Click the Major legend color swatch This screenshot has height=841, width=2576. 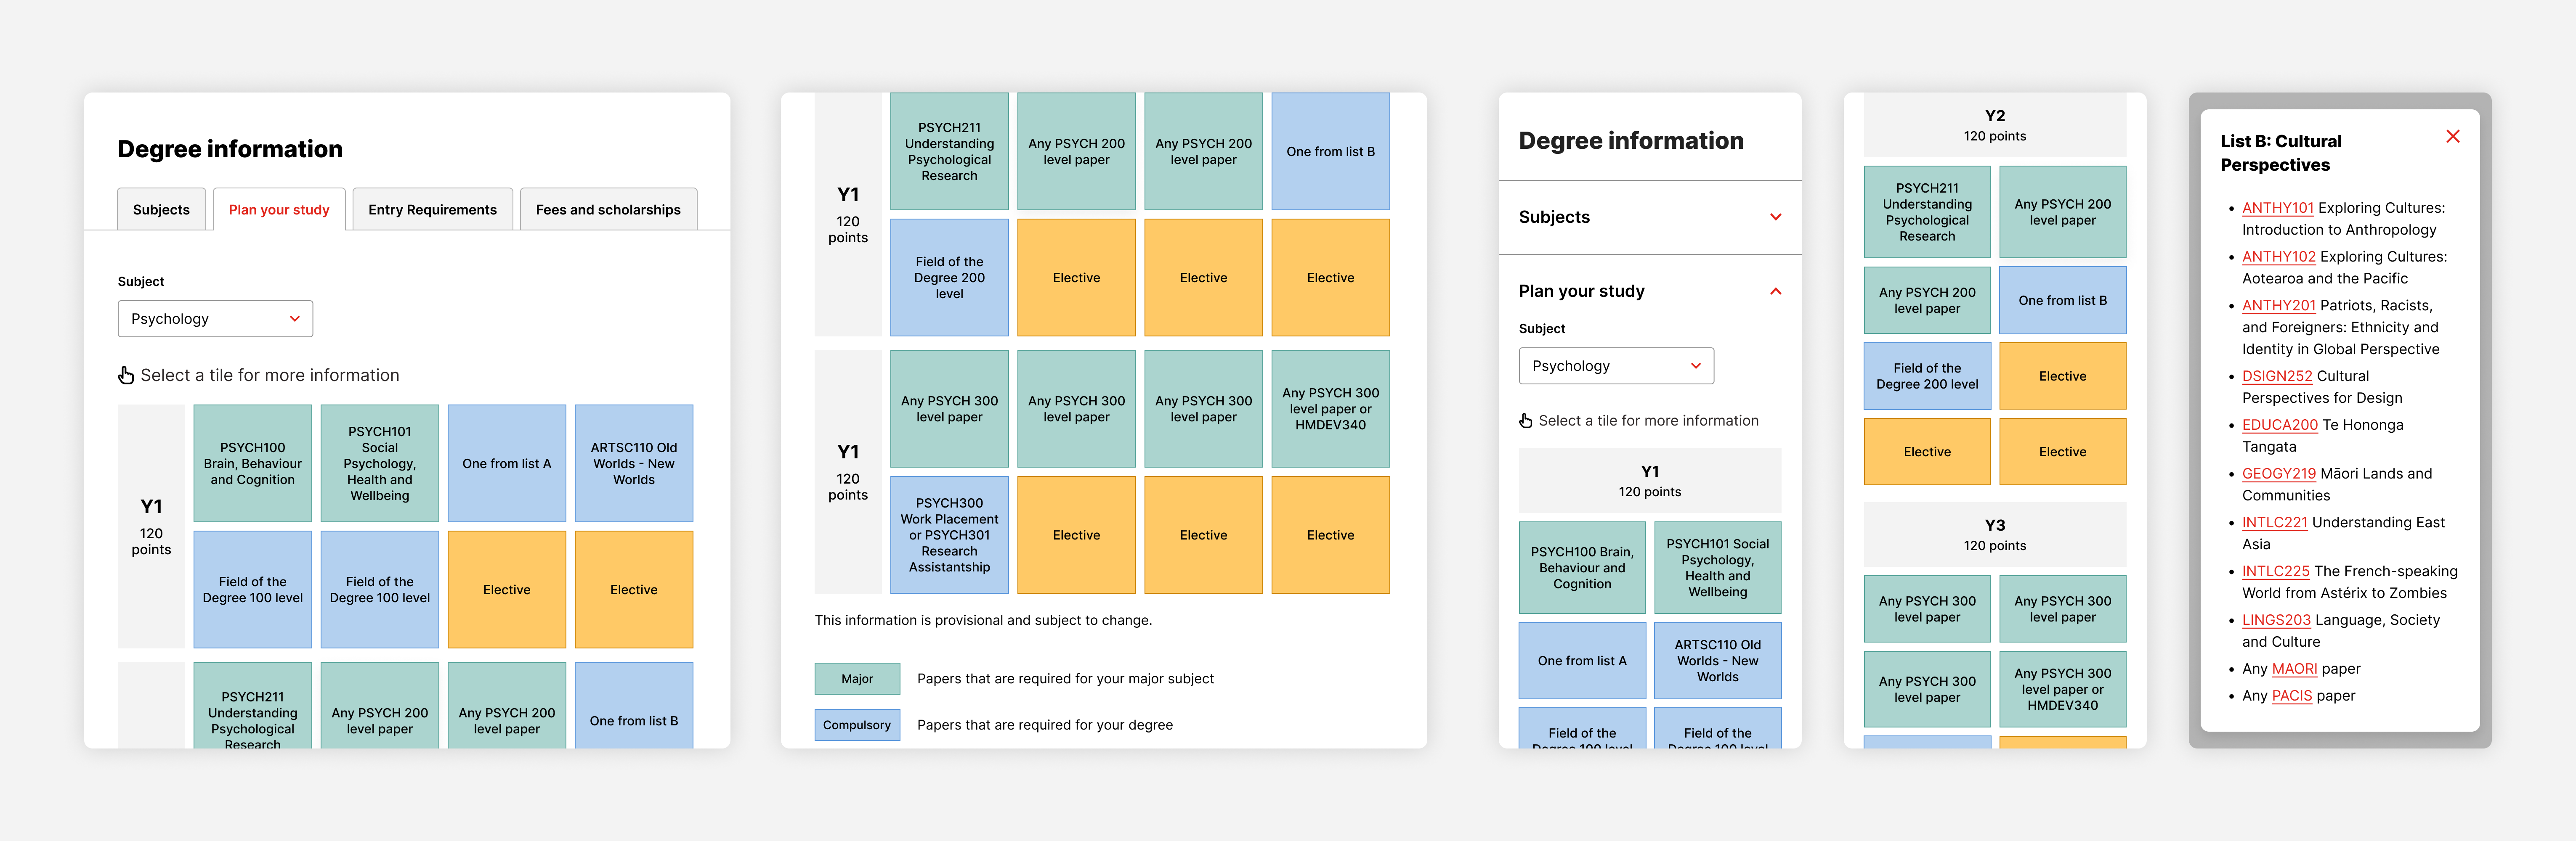pos(857,678)
